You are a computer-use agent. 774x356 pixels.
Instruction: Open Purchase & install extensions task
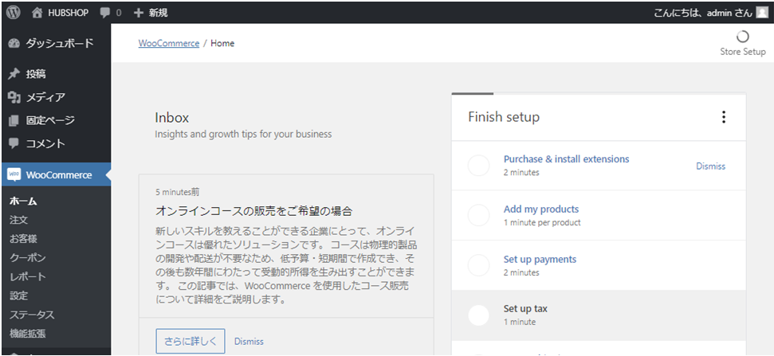(566, 159)
